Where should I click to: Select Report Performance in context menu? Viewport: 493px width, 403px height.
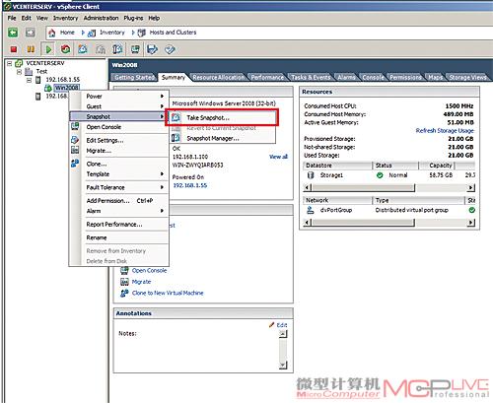[119, 225]
